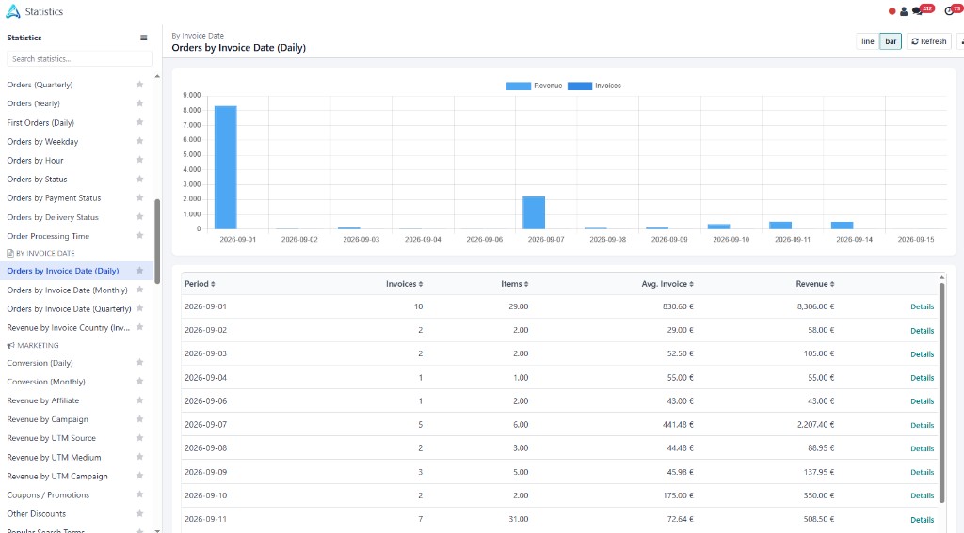Star the Orders by Hour report
964x533 pixels.
click(139, 160)
